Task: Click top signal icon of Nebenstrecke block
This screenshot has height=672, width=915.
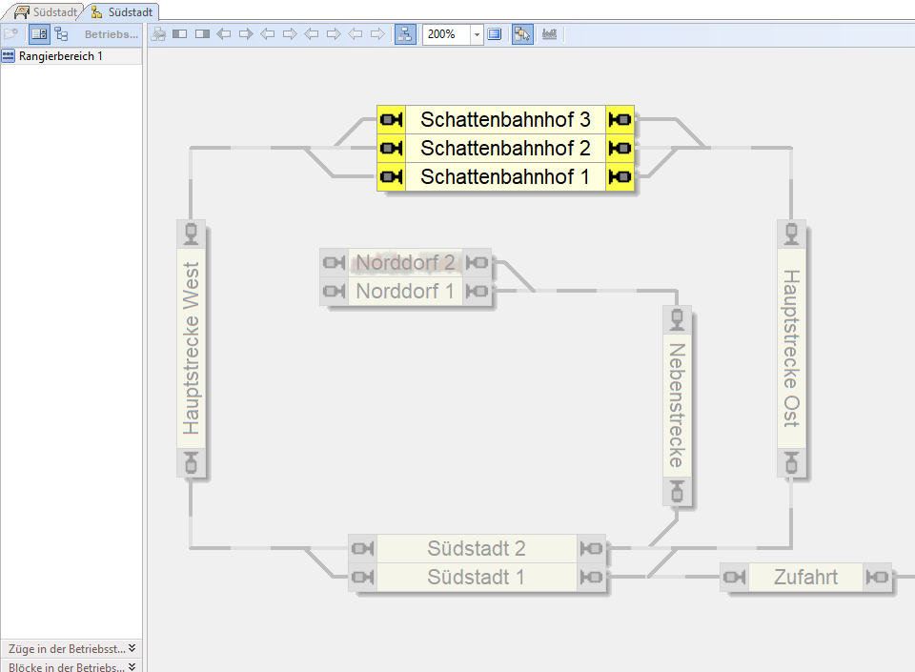Action: [x=677, y=319]
